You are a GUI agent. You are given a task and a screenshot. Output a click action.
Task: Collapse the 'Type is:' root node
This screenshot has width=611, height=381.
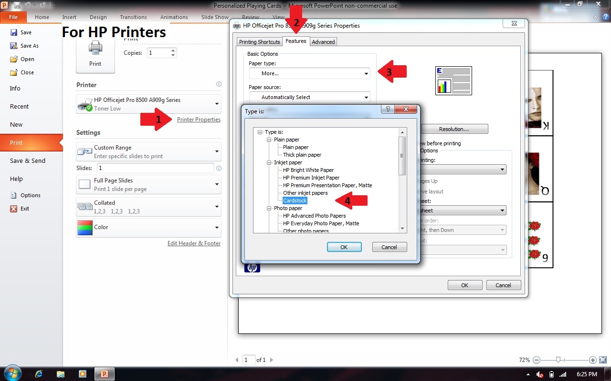point(260,132)
